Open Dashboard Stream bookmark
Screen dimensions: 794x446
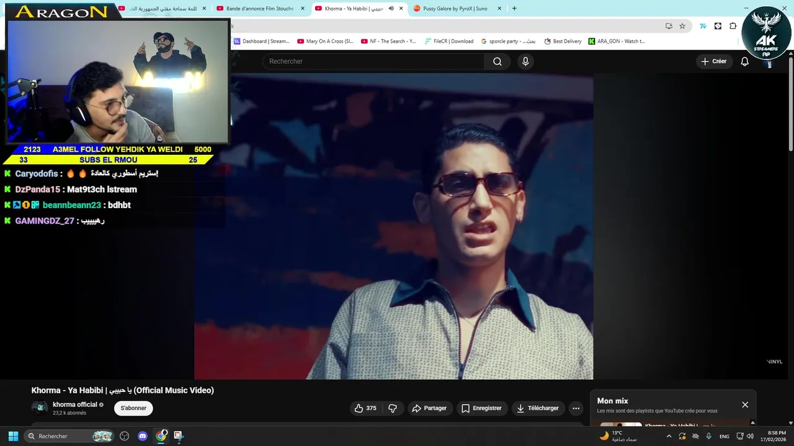pos(261,42)
